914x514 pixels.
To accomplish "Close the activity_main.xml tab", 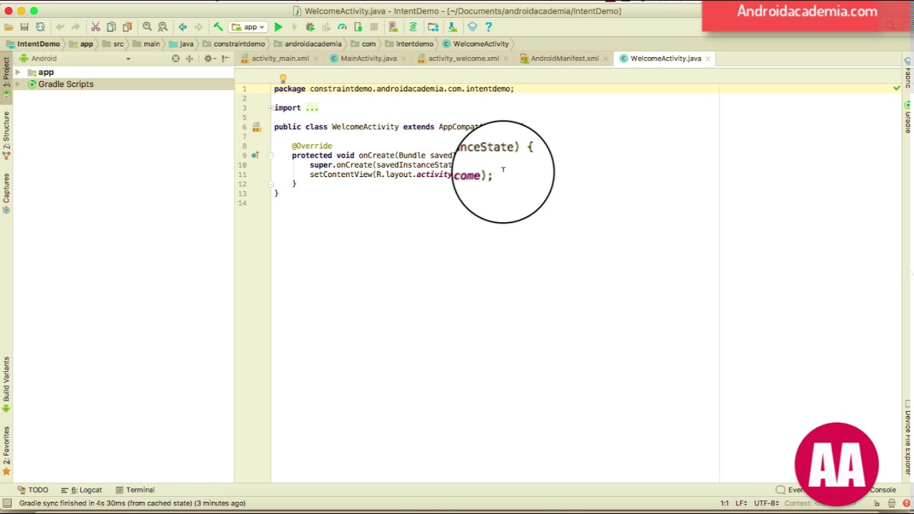I will (316, 59).
